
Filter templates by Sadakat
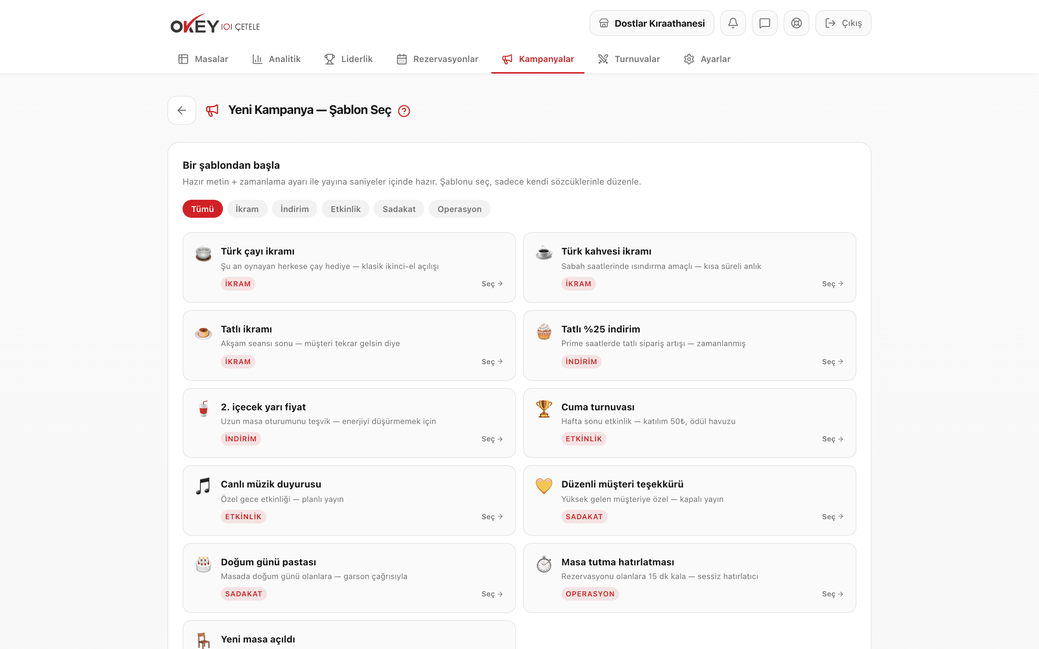[399, 209]
